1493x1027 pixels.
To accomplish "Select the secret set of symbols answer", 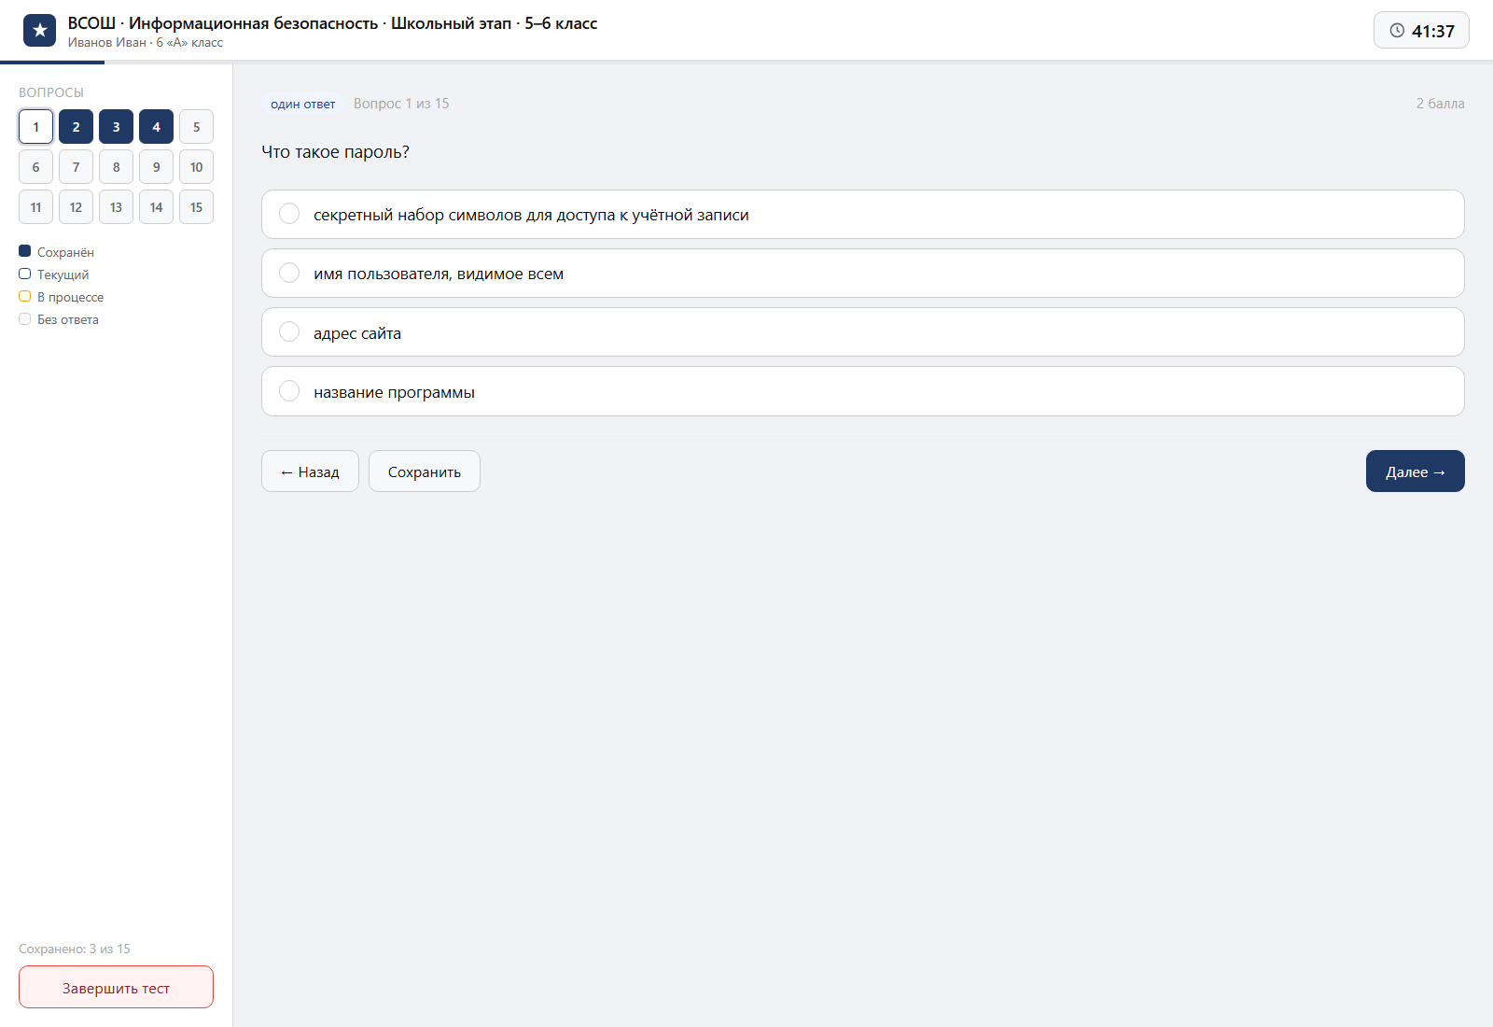I will 862,215.
